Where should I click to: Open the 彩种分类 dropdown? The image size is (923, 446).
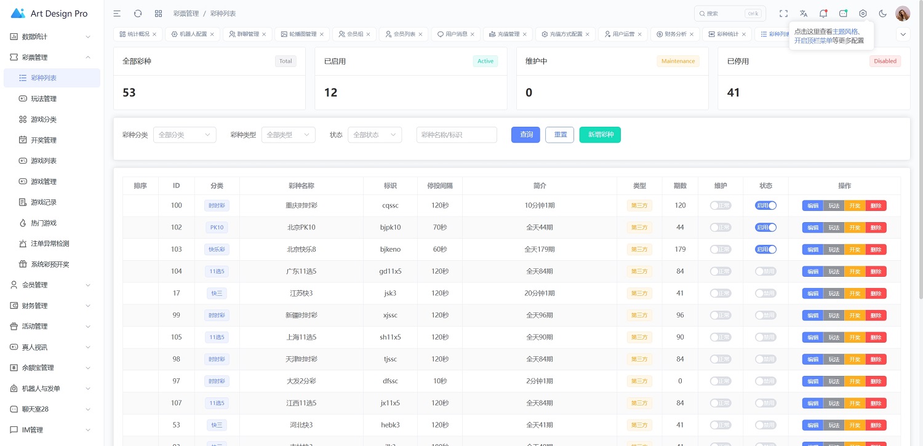185,135
